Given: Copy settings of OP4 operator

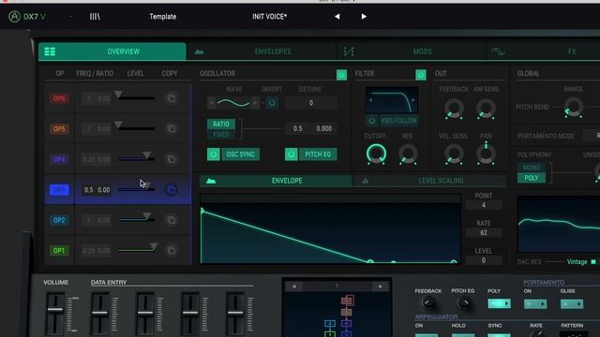Looking at the screenshot, I should click(x=172, y=159).
